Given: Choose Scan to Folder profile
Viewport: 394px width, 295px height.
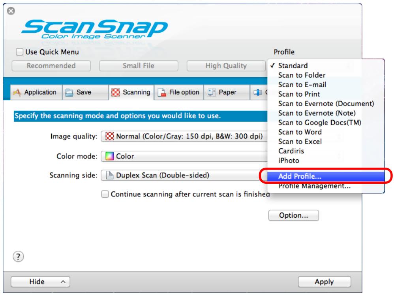Looking at the screenshot, I should 326,75.
